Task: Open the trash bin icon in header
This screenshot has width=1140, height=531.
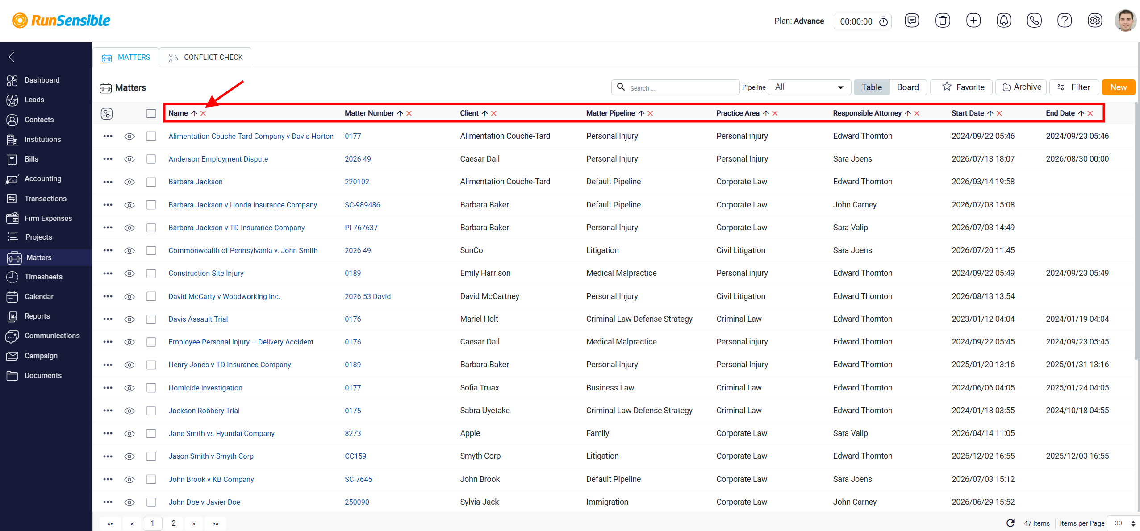Action: point(943,21)
